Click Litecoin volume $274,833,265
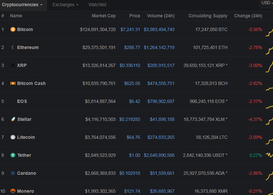 point(161,137)
